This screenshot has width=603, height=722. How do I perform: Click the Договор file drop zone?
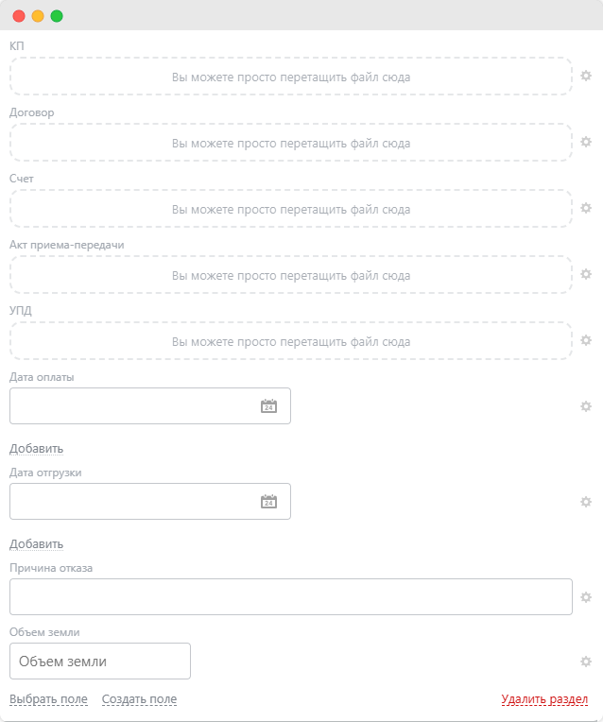(291, 143)
